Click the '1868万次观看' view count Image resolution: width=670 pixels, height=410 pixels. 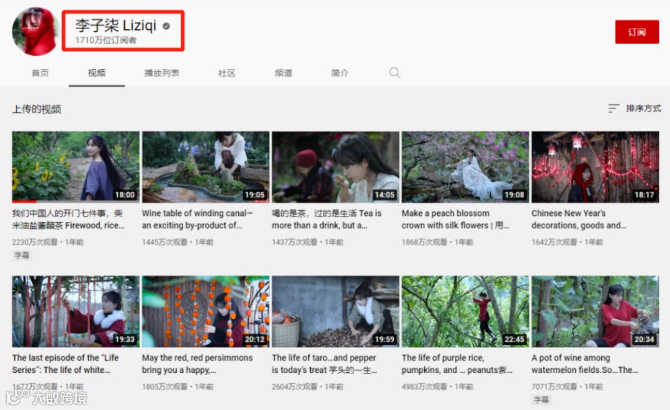coord(424,242)
